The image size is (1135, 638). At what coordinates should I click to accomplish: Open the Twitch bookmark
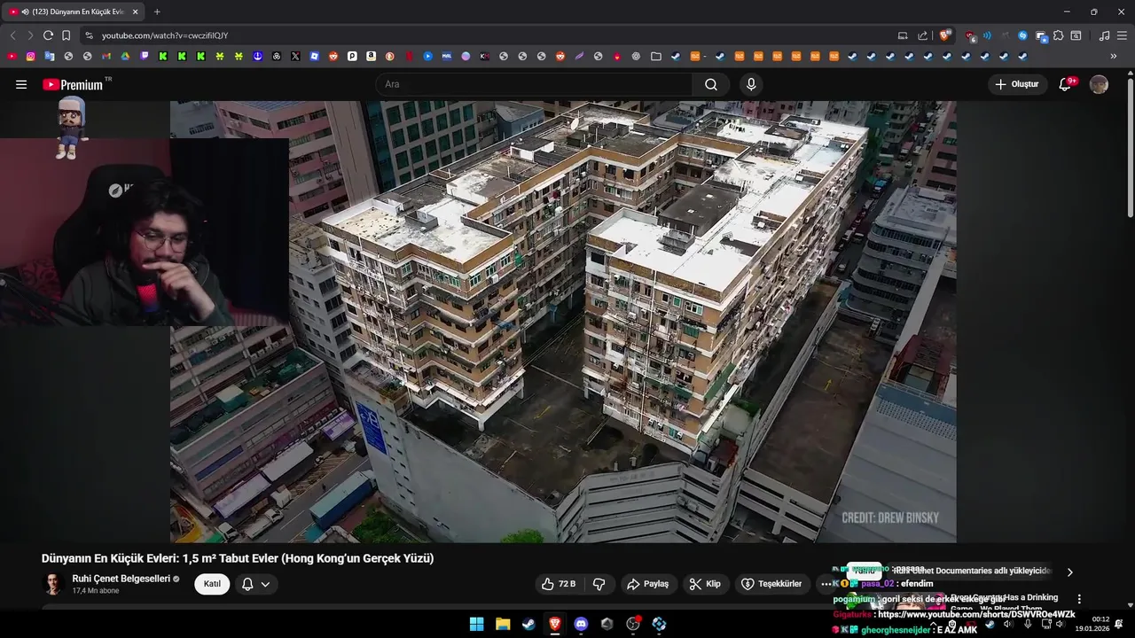[x=144, y=56]
